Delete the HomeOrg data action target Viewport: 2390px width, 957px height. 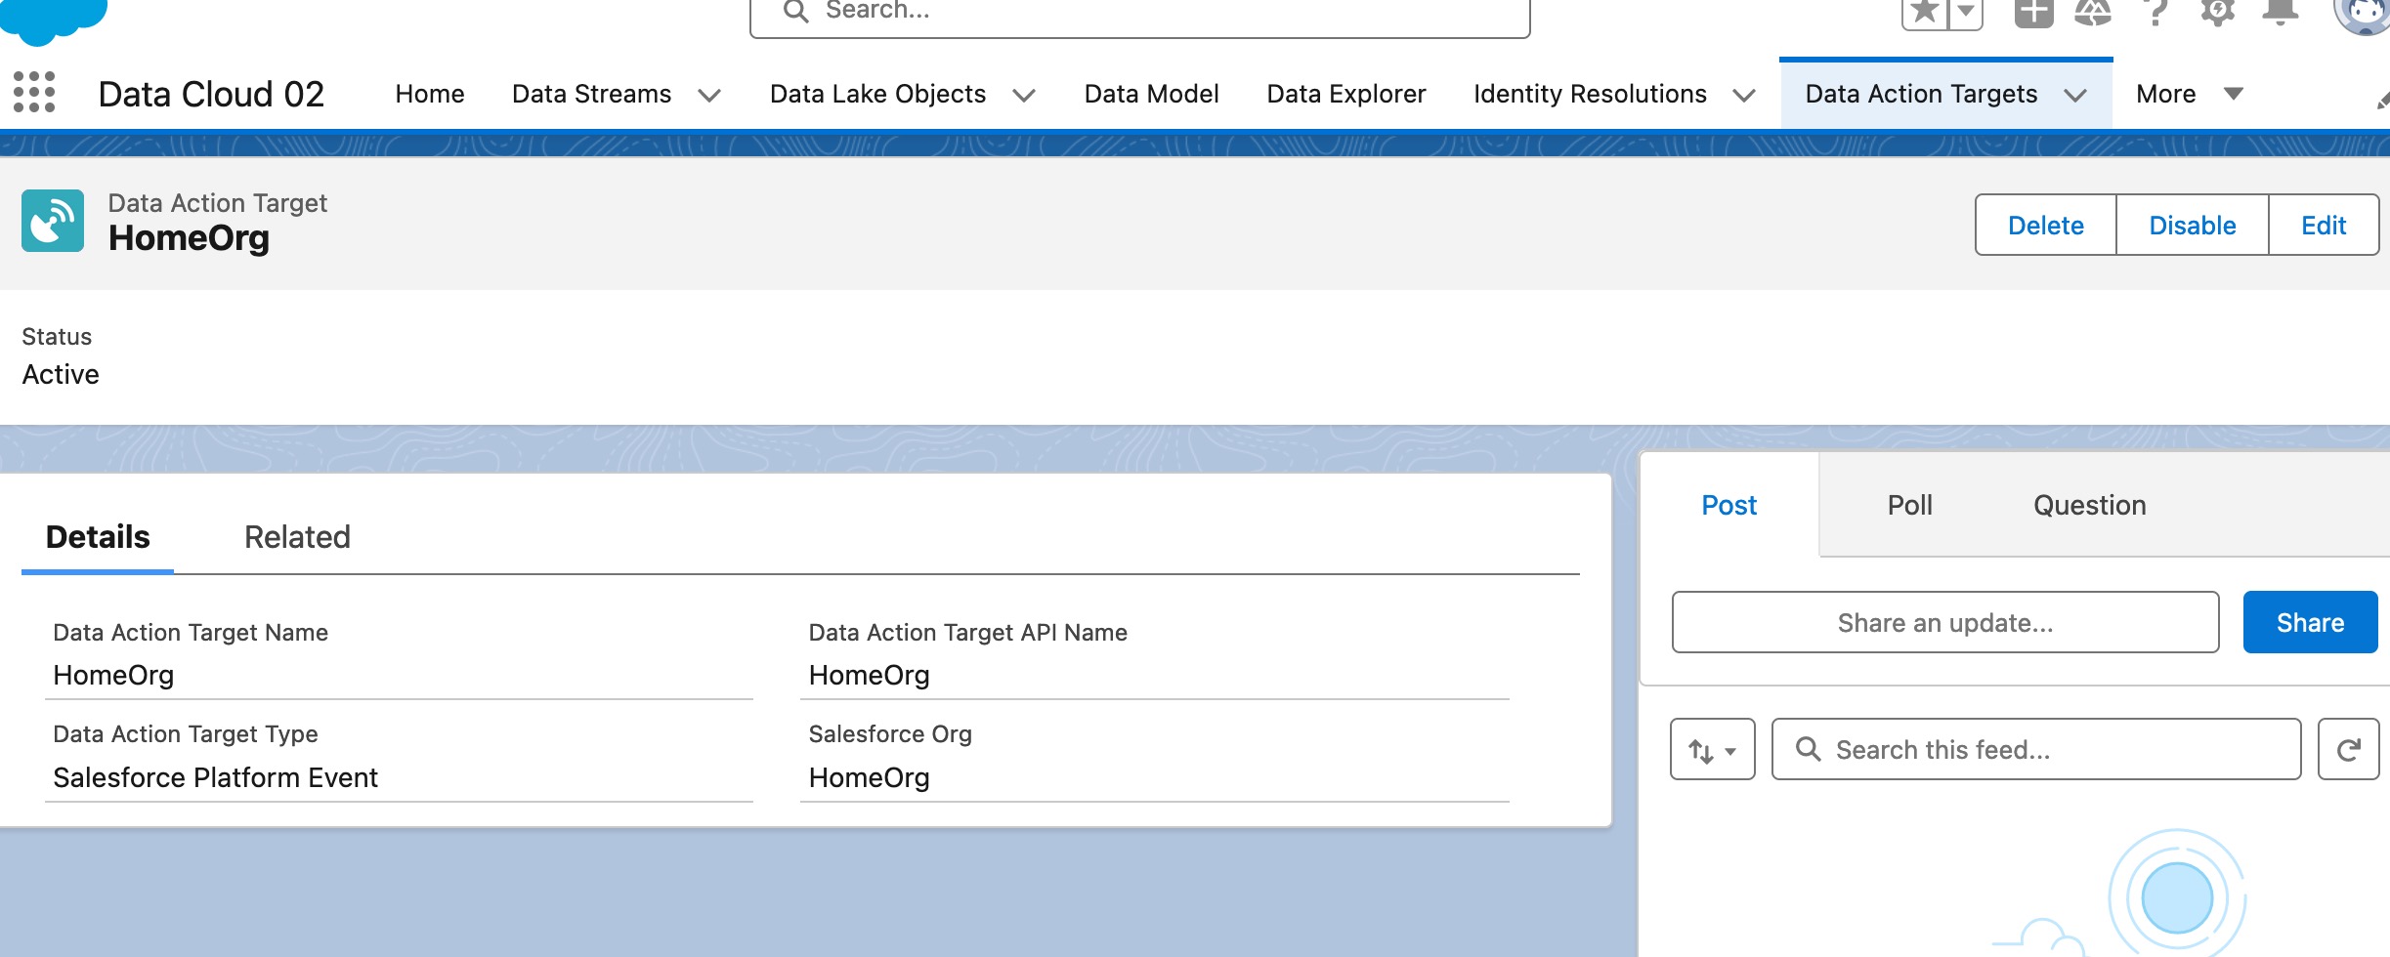point(2045,225)
